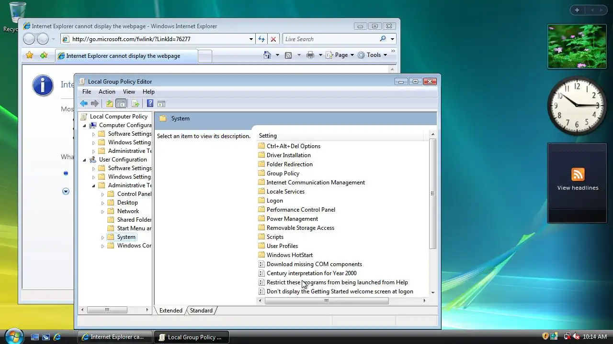Viewport: 613px width, 344px height.
Task: Click slideshow gadget flower picture
Action: click(577, 46)
